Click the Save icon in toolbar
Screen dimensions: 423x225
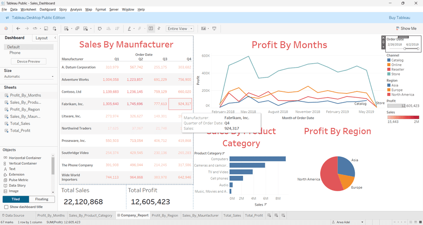click(x=46, y=29)
